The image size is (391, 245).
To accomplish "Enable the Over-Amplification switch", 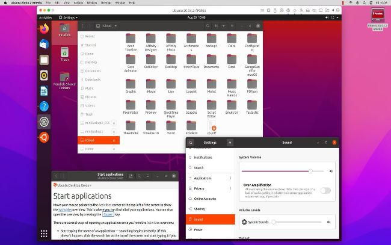I will (x=325, y=190).
